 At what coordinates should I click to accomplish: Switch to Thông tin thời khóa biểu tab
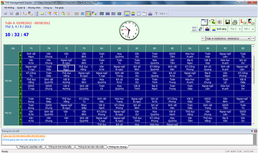click(x=60, y=147)
